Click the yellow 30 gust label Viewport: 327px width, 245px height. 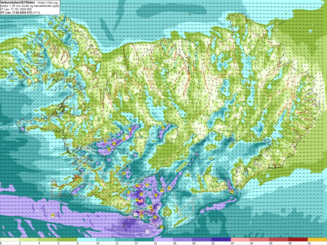click(x=163, y=127)
